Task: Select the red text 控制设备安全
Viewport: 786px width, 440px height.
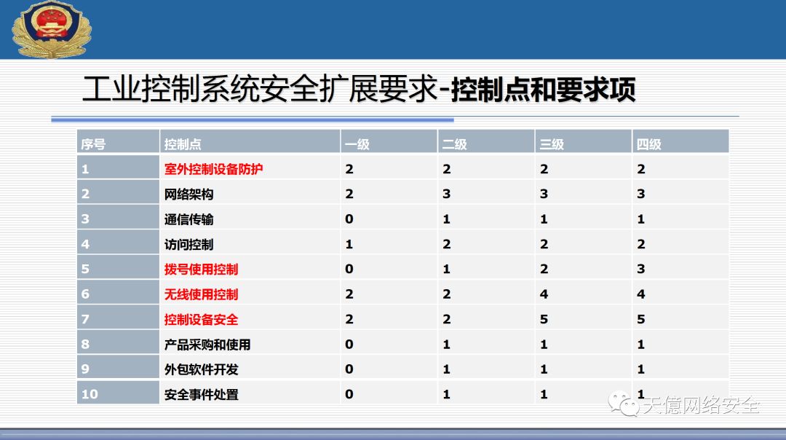Action: click(201, 320)
